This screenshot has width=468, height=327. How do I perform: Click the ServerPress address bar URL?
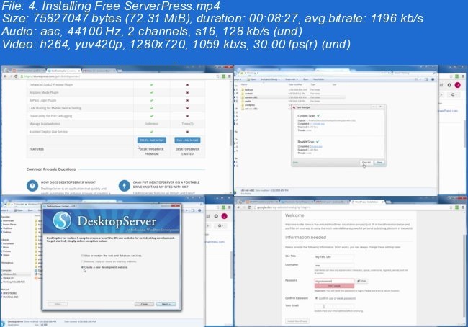[53, 76]
